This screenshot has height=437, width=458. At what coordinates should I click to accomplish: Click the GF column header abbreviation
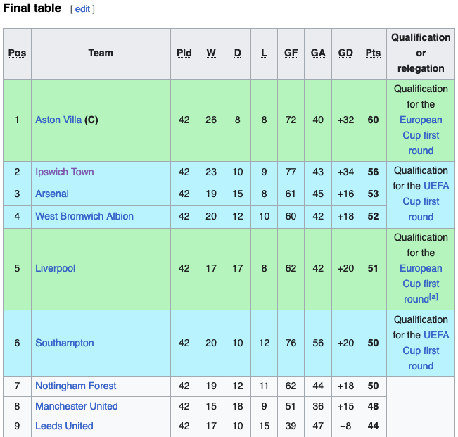[291, 53]
